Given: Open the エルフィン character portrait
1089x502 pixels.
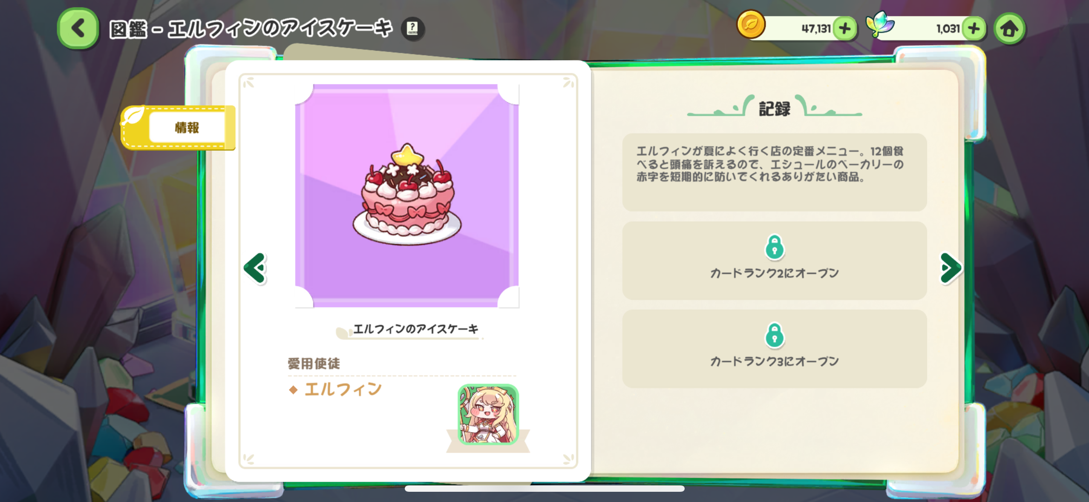Looking at the screenshot, I should tap(488, 414).
